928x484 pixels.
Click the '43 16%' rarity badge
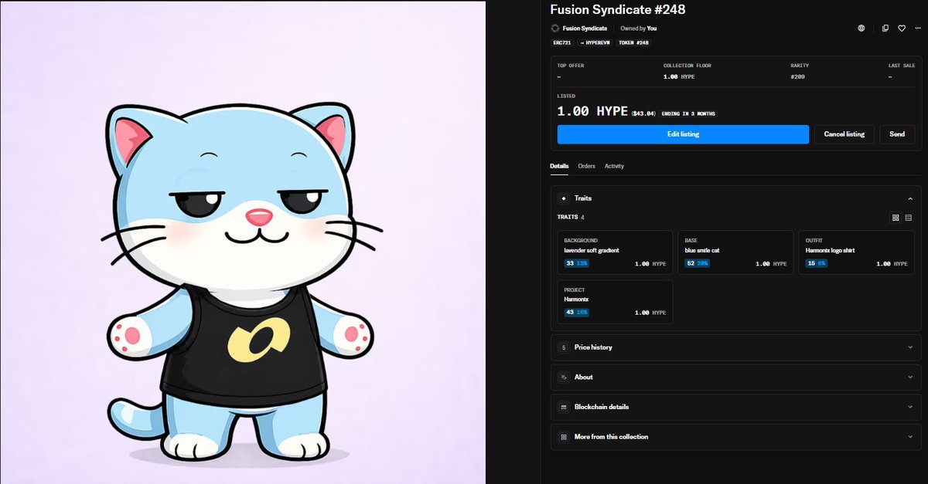pyautogui.click(x=577, y=313)
